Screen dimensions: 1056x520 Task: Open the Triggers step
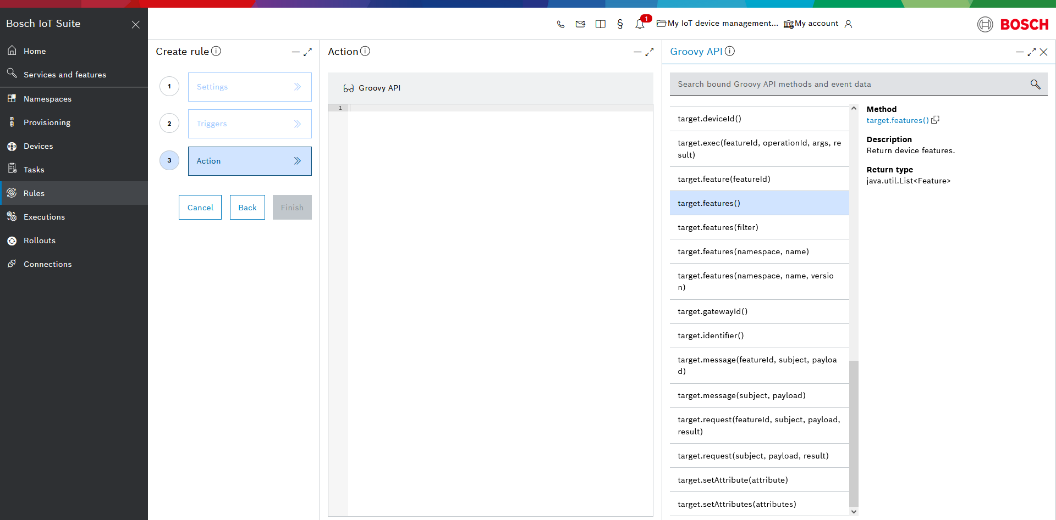pyautogui.click(x=250, y=124)
